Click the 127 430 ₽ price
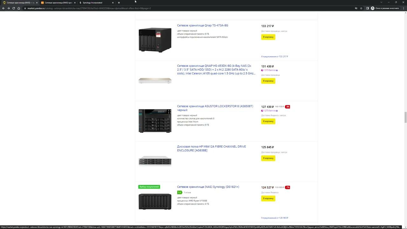 click(x=267, y=107)
